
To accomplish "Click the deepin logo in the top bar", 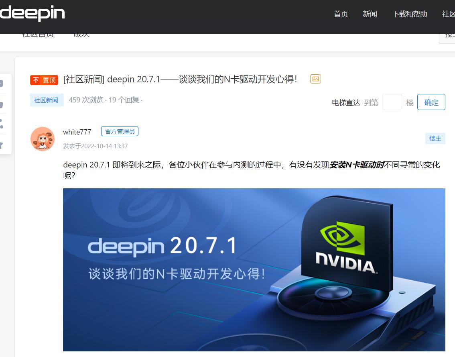I will [33, 13].
